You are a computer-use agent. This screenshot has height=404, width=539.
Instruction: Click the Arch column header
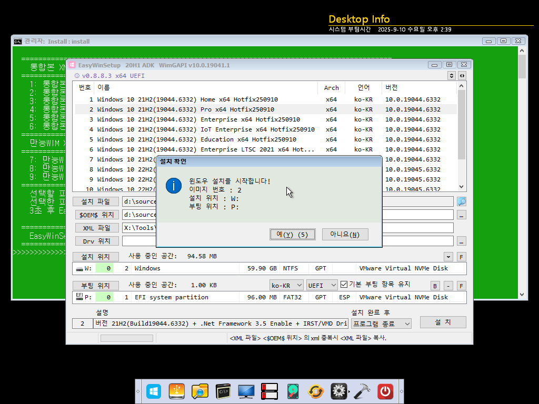point(332,88)
